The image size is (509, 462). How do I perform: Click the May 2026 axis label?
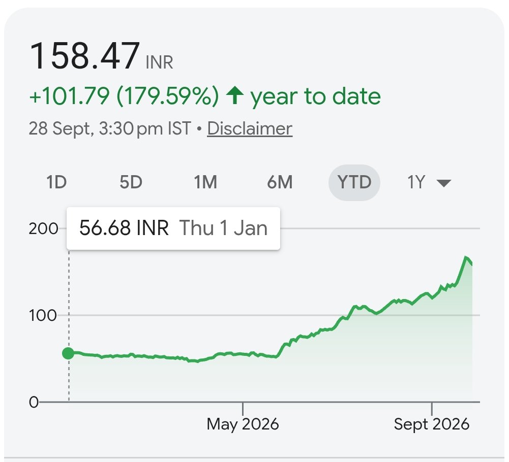point(243,424)
